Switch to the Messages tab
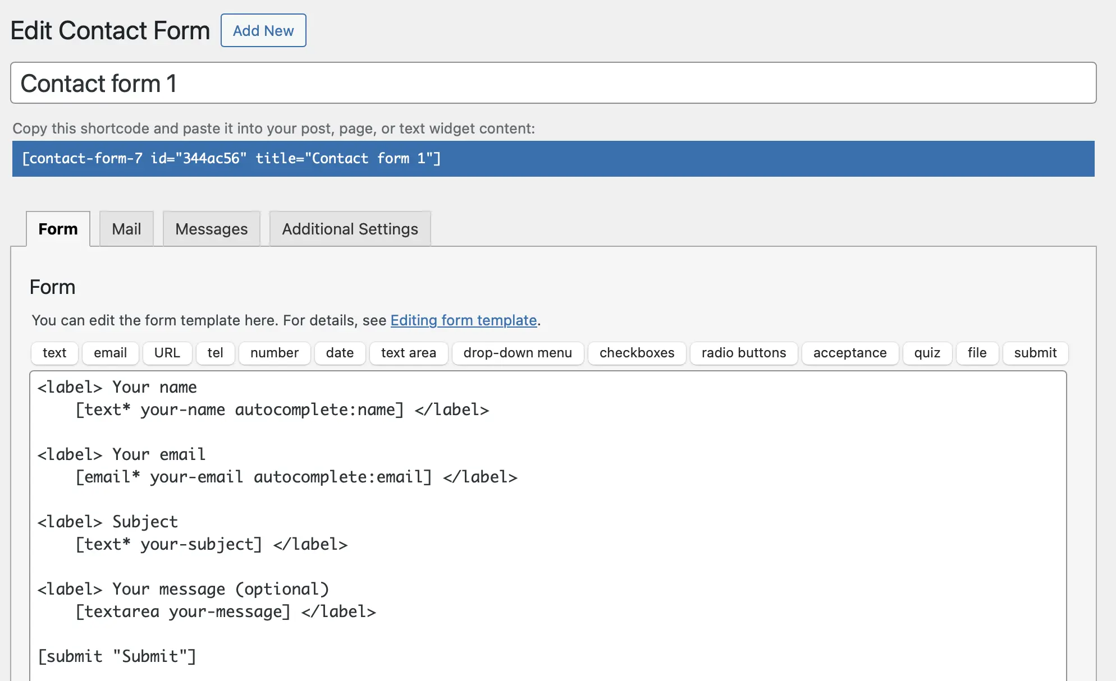 pyautogui.click(x=211, y=228)
